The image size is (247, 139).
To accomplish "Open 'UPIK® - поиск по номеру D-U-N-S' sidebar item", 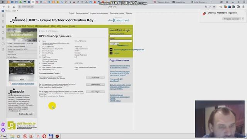I will (22, 44).
